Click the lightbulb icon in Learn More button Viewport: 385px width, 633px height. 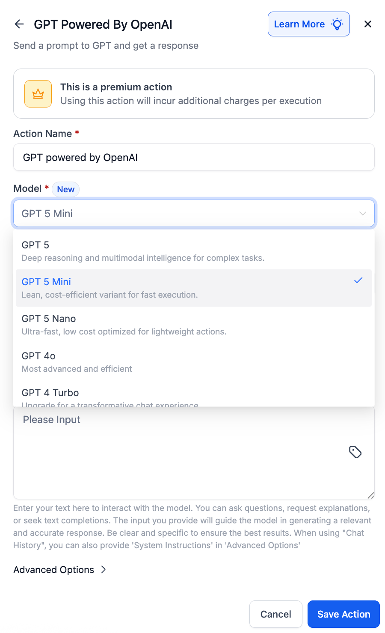pos(337,24)
